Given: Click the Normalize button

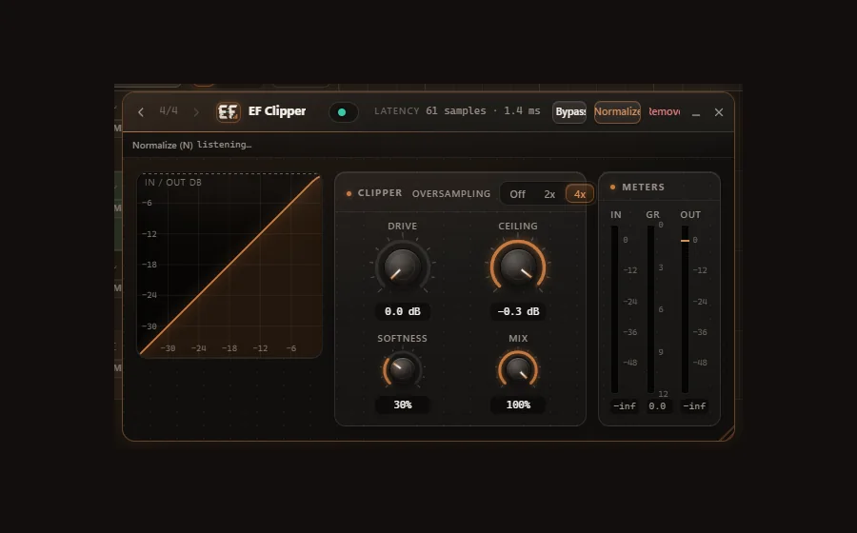Looking at the screenshot, I should click(617, 112).
